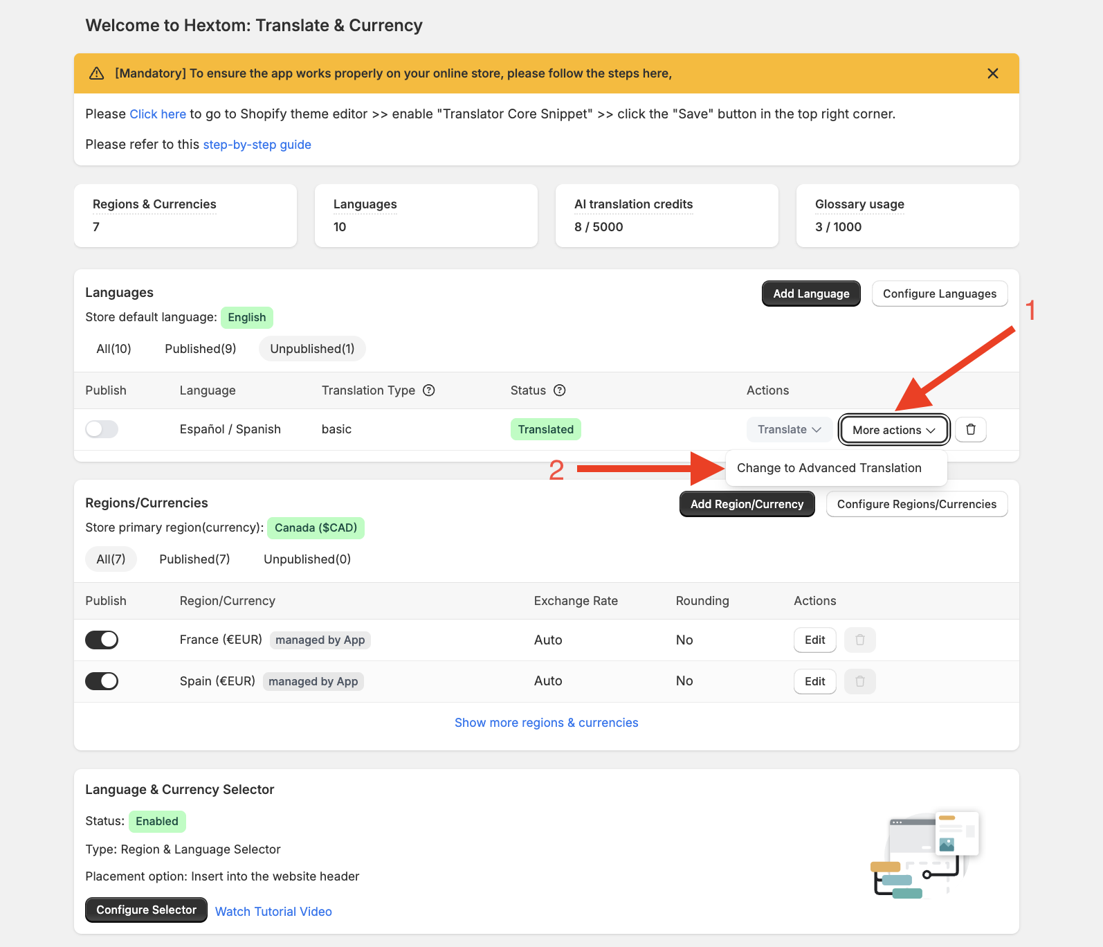Click the Canada ($CAD) primary region badge
This screenshot has height=947, width=1103.
click(x=316, y=527)
